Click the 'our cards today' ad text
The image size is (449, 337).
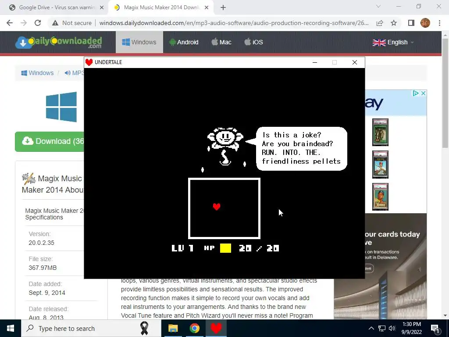tap(392, 234)
